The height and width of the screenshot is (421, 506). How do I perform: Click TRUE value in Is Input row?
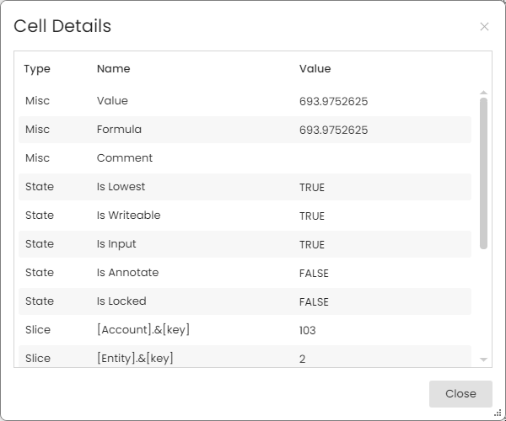[x=312, y=245]
